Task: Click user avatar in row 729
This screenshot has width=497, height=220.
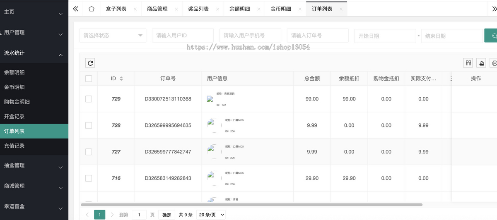Action: coord(210,99)
